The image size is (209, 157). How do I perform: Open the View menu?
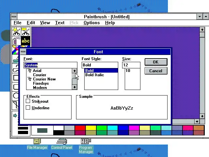[45, 23]
